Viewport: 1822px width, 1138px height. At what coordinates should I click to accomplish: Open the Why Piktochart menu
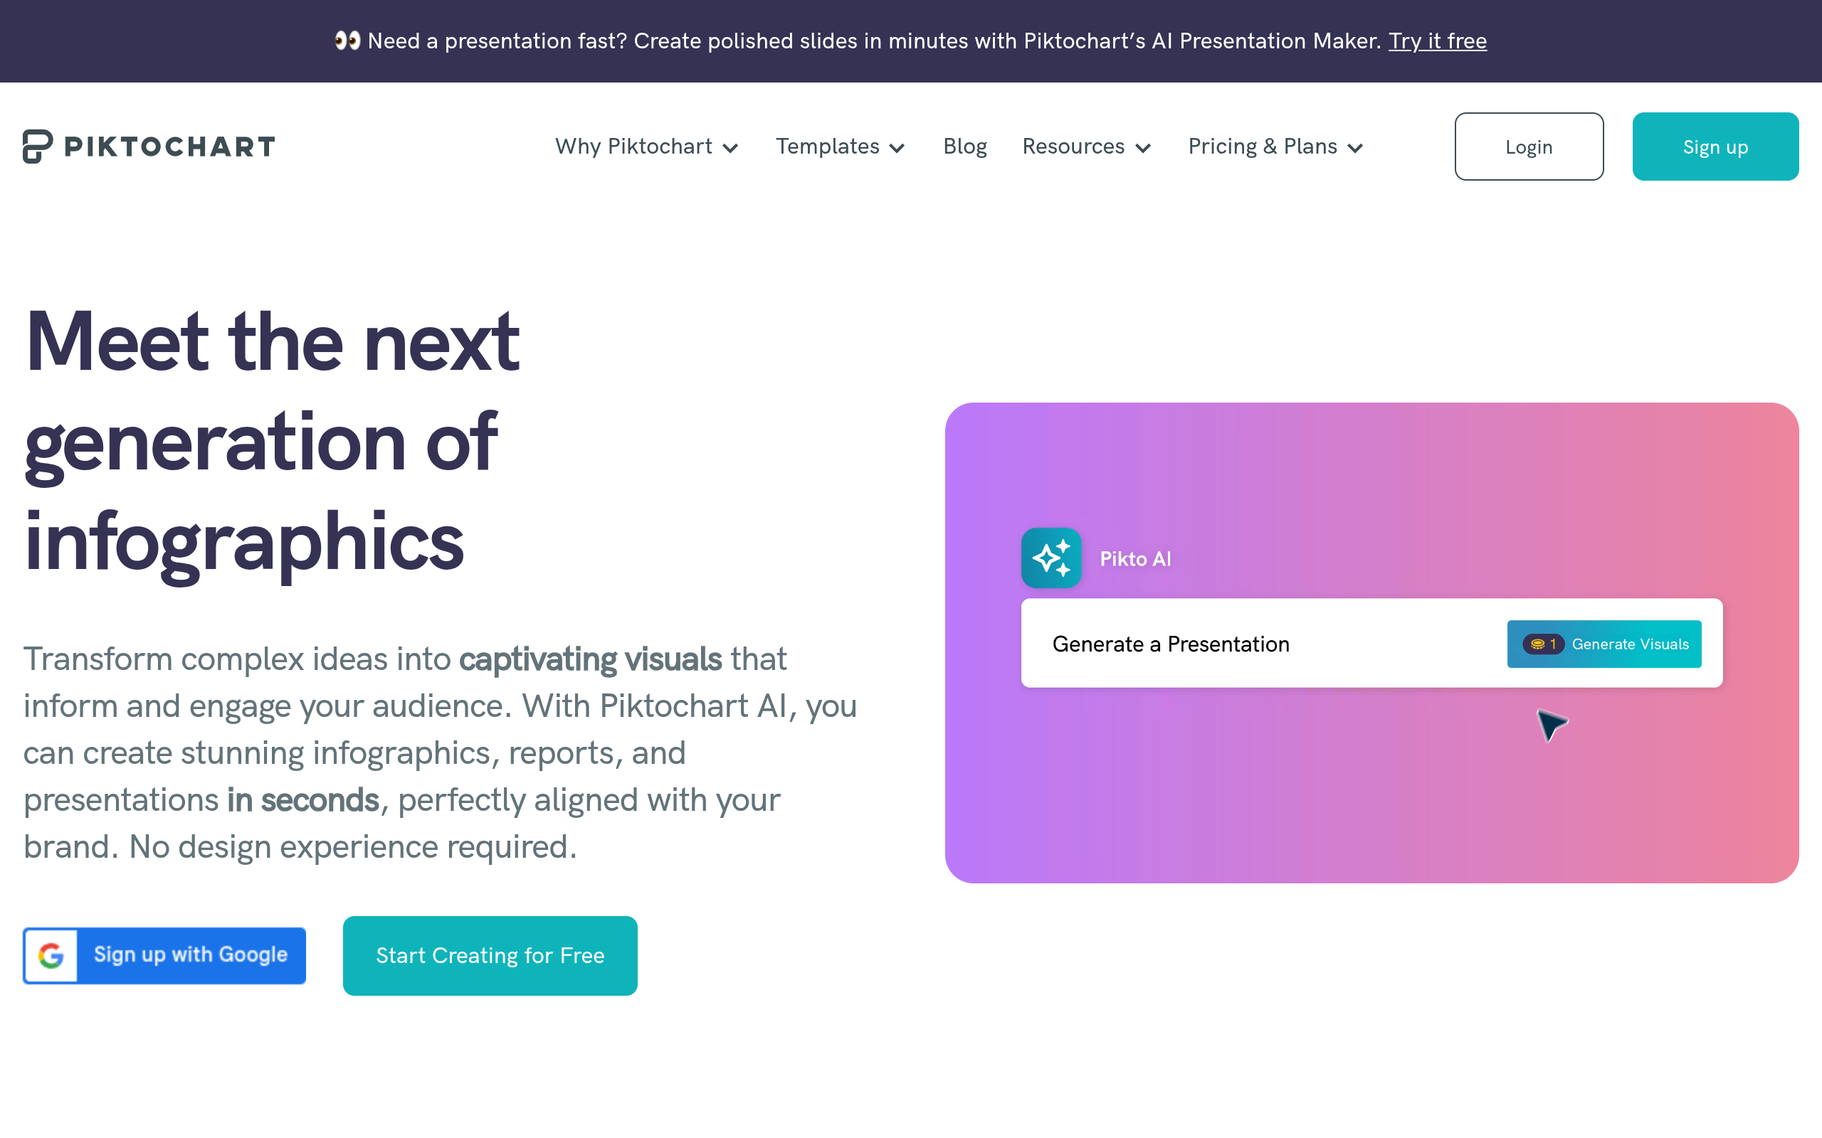634,146
